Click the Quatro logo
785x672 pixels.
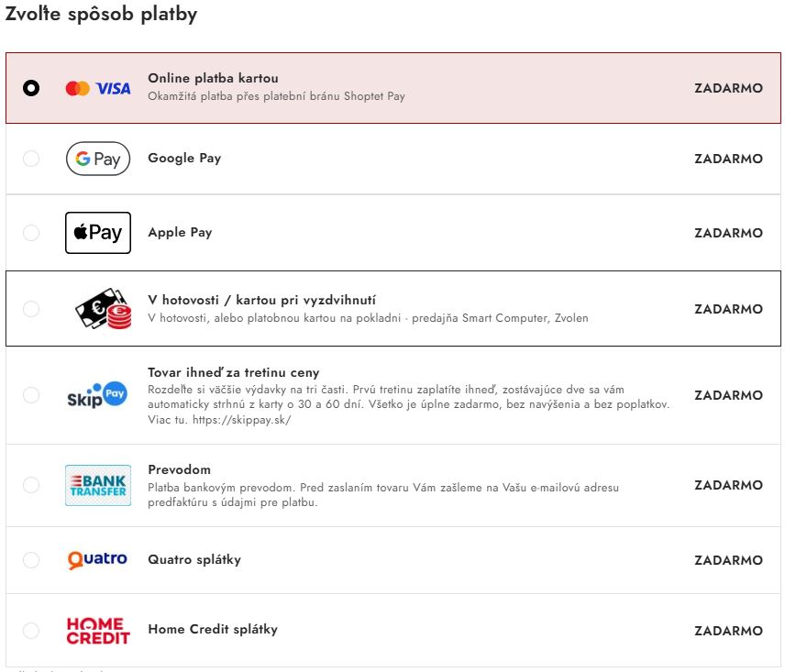(97, 559)
